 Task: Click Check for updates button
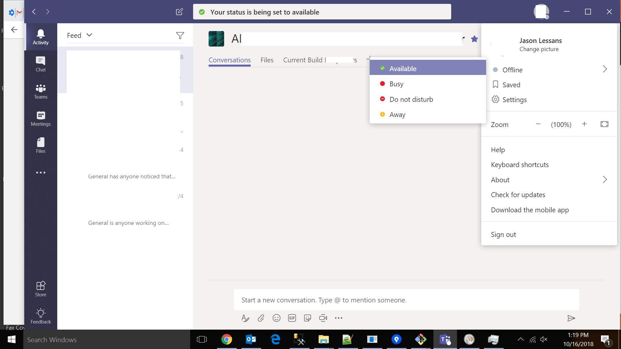click(518, 195)
